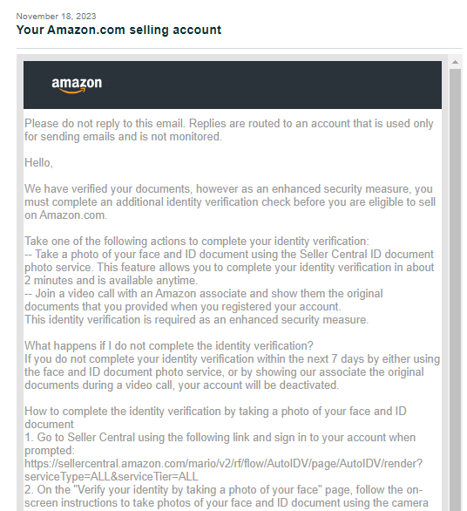Click the 'Please do not reply' notice
Image resolution: width=467 pixels, height=511 pixels.
(x=229, y=130)
